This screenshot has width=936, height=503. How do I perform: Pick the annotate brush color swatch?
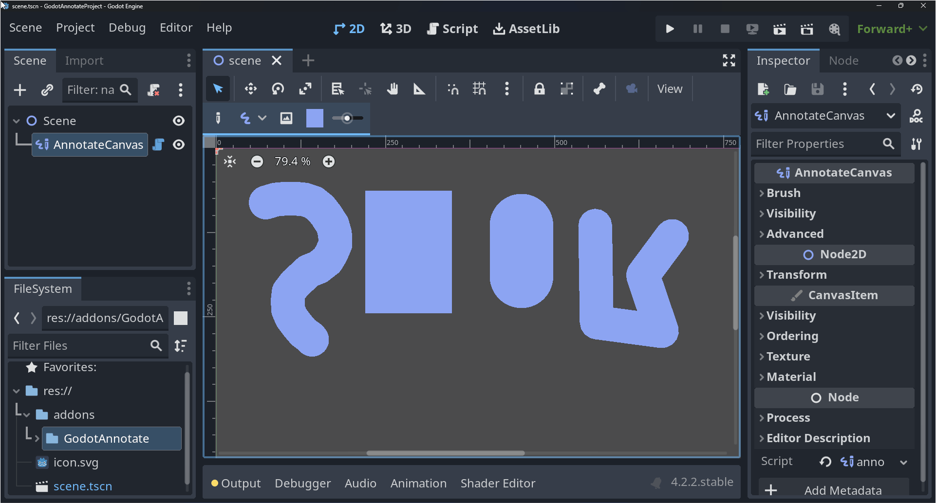(x=315, y=118)
